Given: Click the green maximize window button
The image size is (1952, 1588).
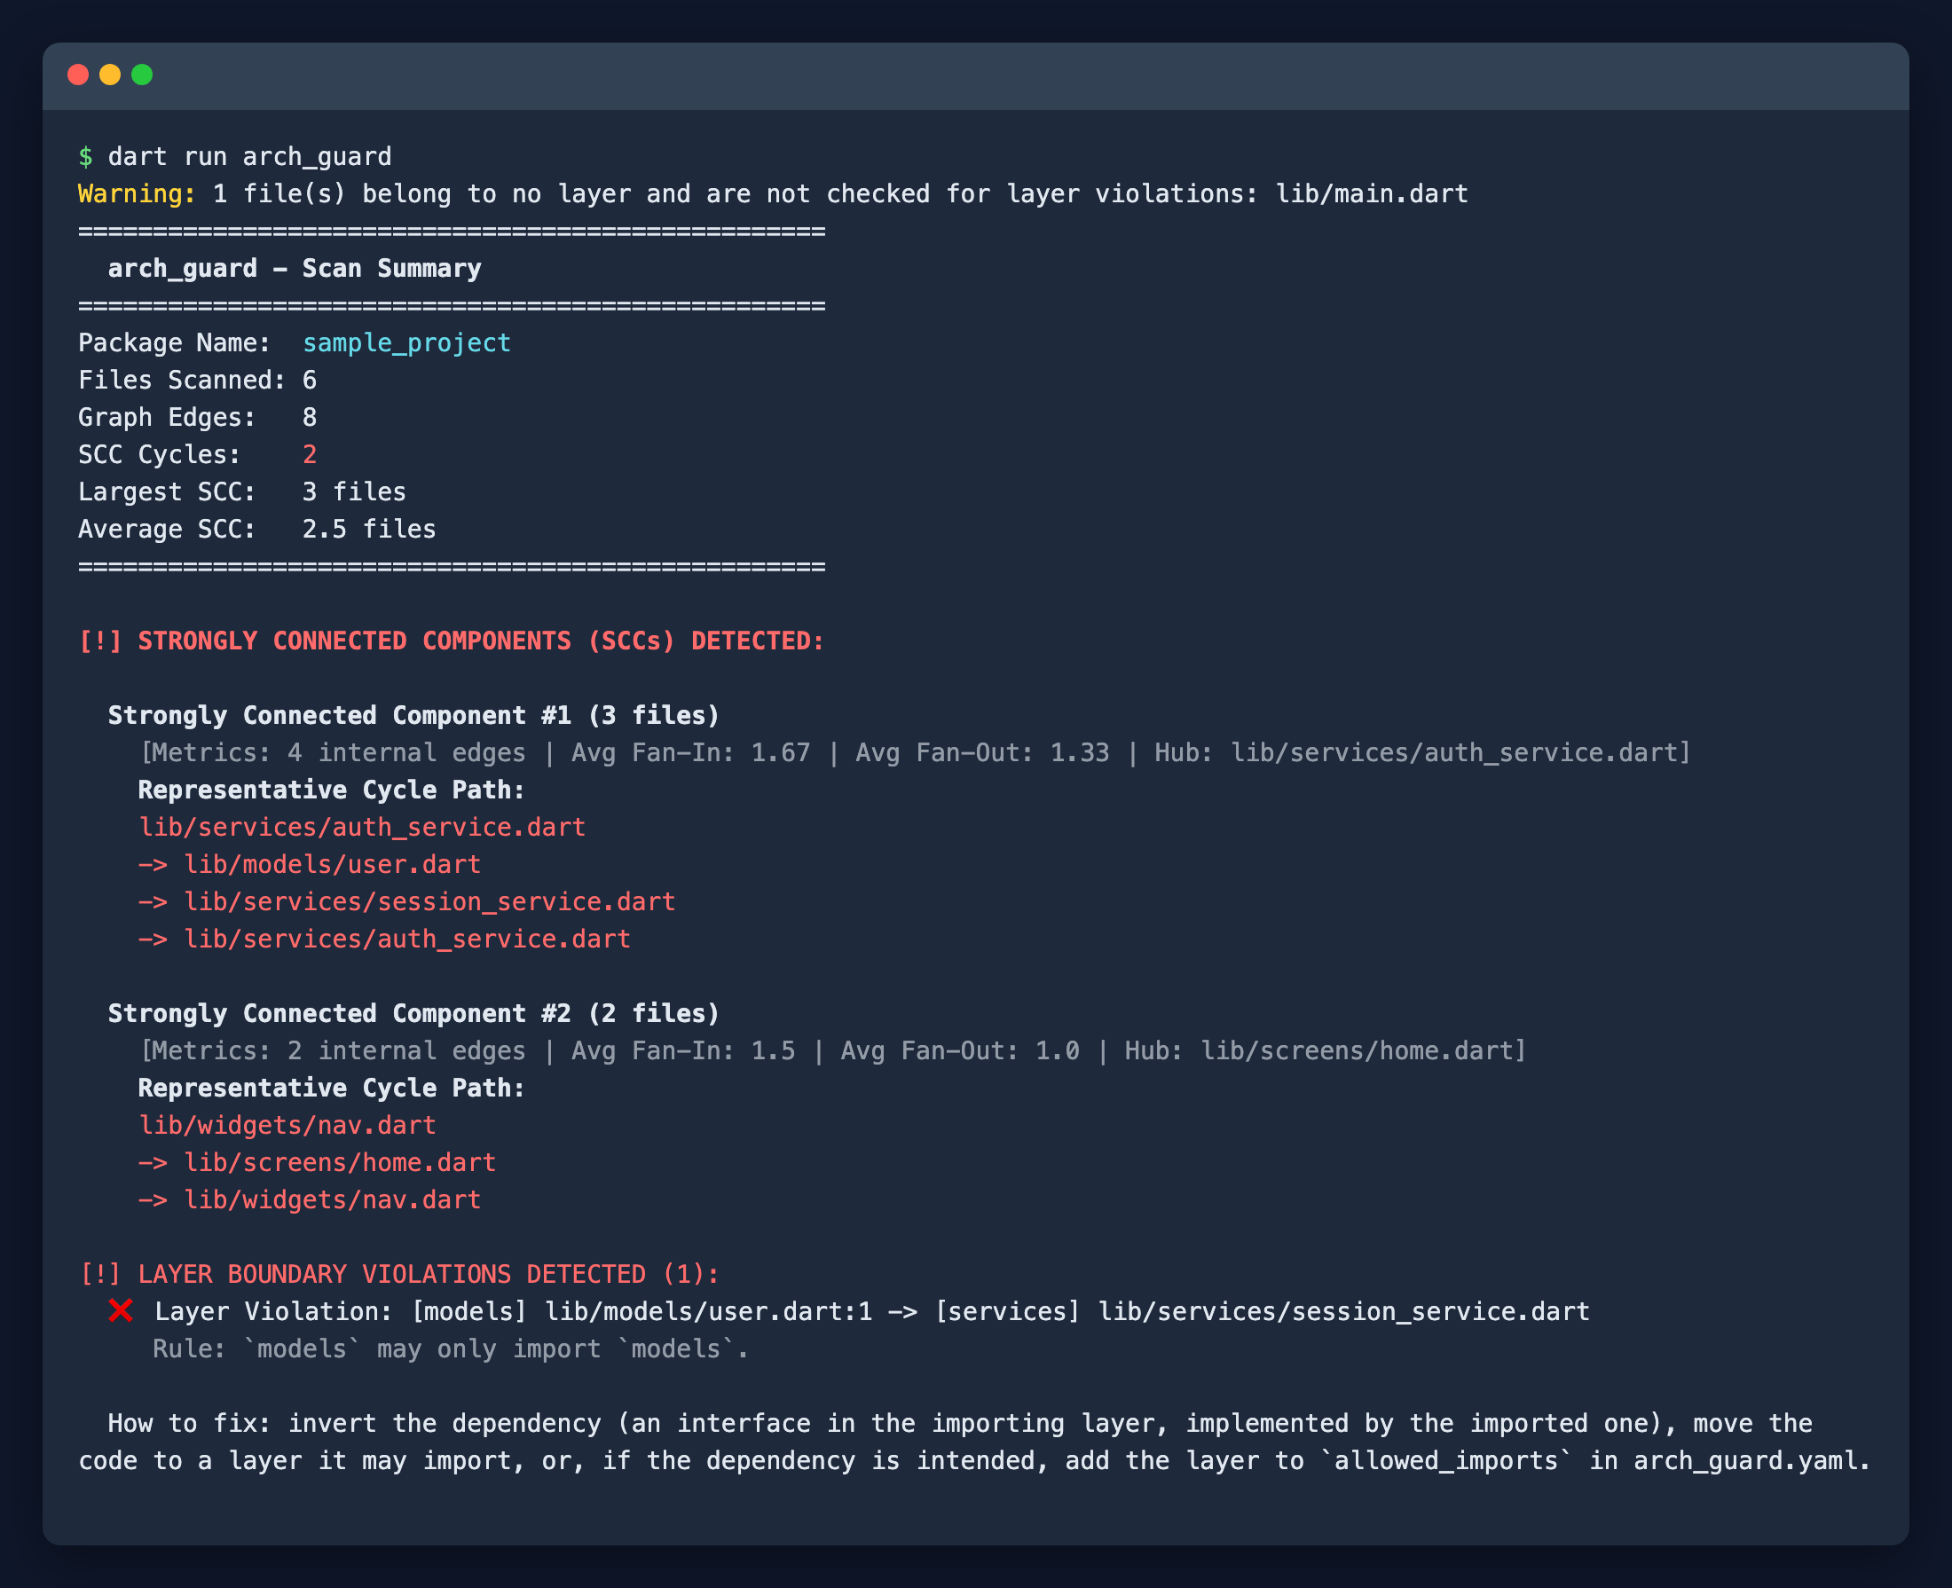Looking at the screenshot, I should pos(142,75).
